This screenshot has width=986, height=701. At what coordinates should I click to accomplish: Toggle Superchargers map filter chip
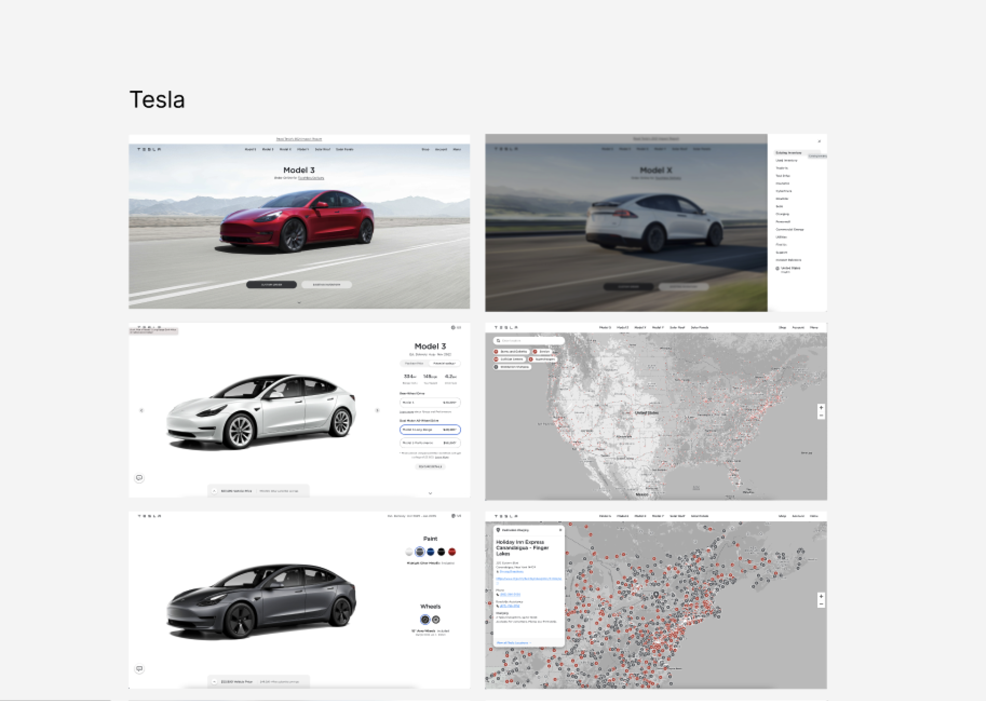click(x=543, y=359)
